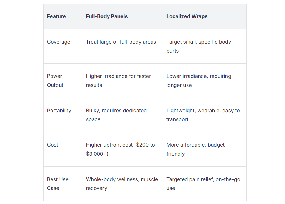Select the Power Output row label

(55, 81)
